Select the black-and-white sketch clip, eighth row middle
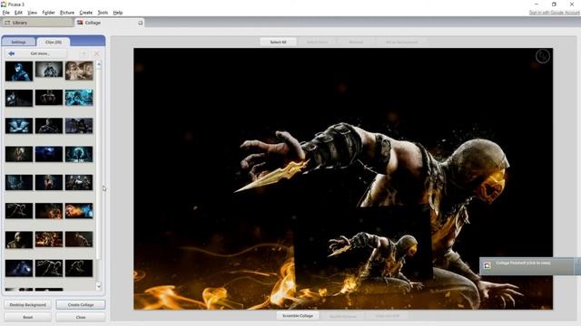 point(49,268)
